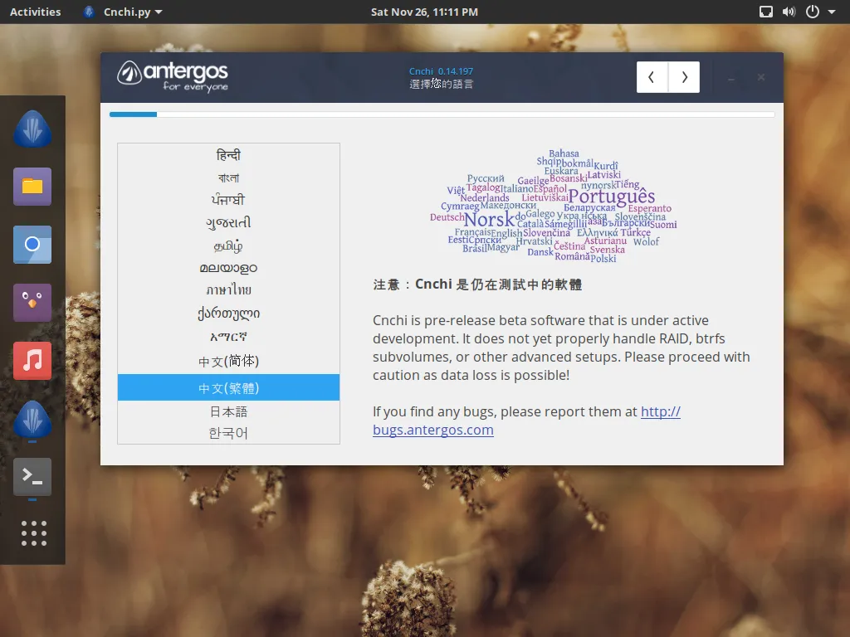Open the Terminal dock icon

click(32, 477)
